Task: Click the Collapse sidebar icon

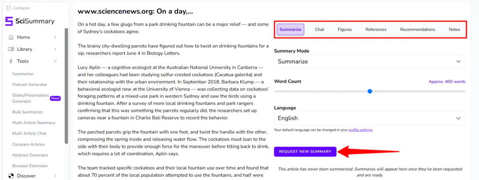Action: [x=8, y=8]
